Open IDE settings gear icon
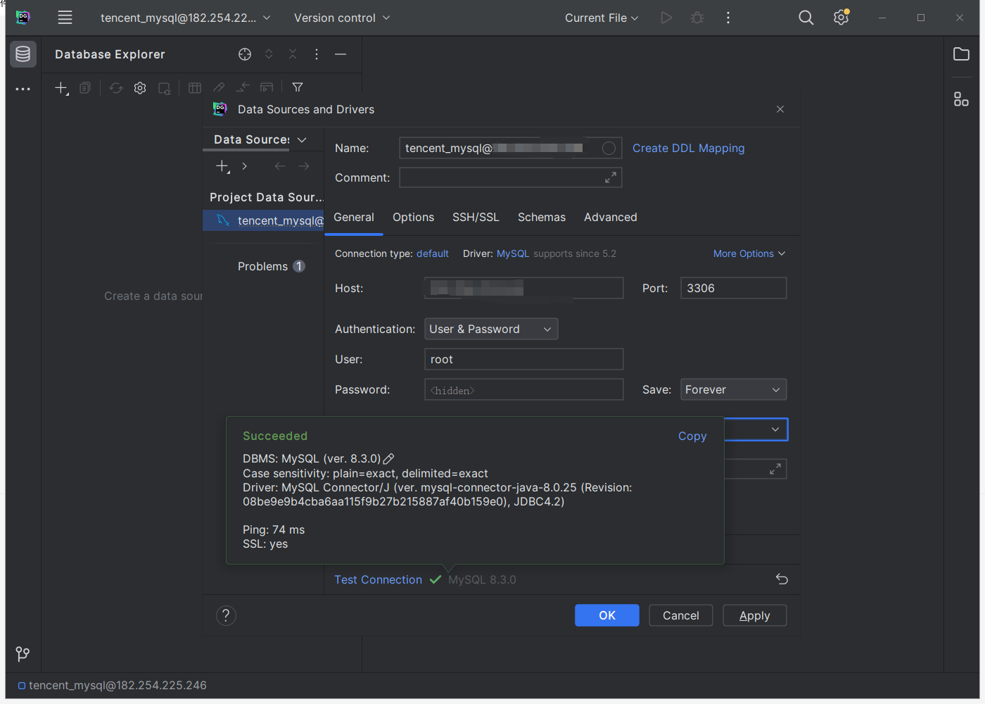This screenshot has height=704, width=985. click(841, 18)
